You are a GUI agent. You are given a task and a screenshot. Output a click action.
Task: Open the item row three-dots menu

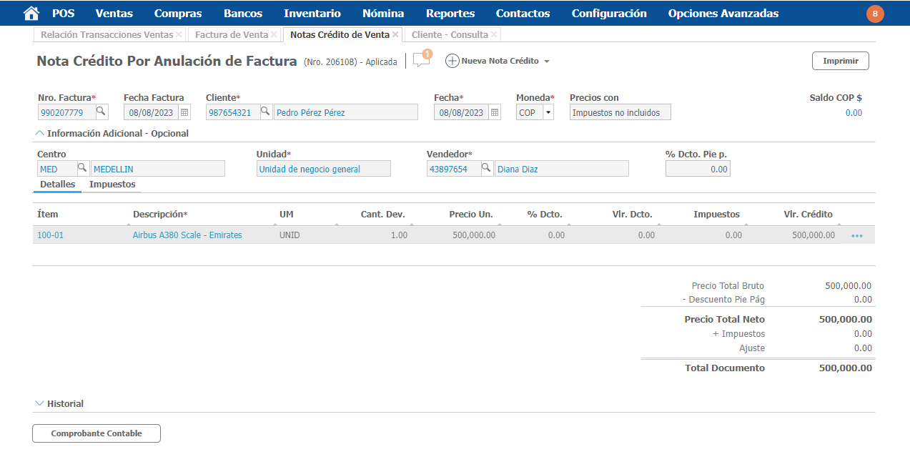click(x=856, y=235)
